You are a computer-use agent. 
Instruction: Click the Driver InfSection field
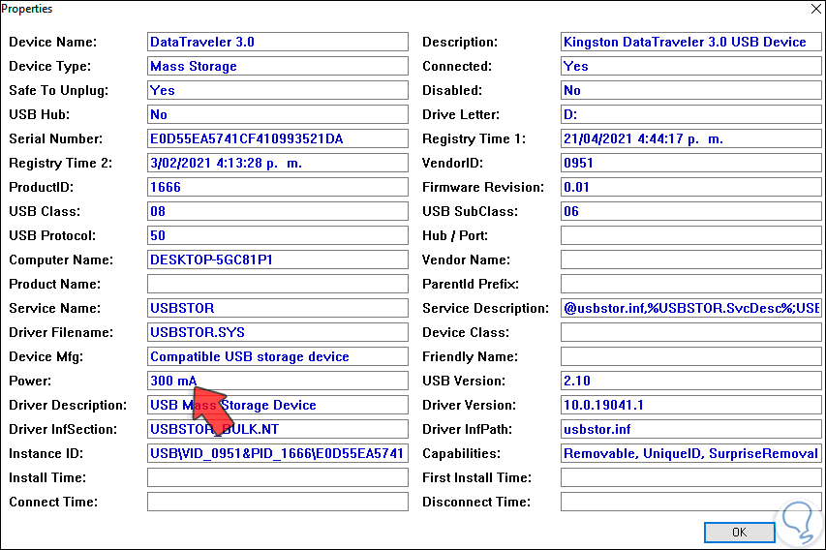[x=278, y=429]
